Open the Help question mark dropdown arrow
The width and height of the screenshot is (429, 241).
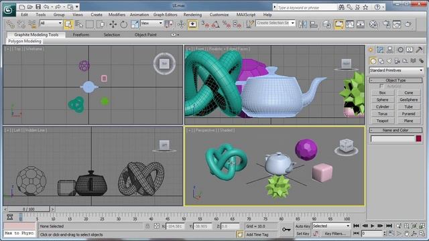point(383,7)
